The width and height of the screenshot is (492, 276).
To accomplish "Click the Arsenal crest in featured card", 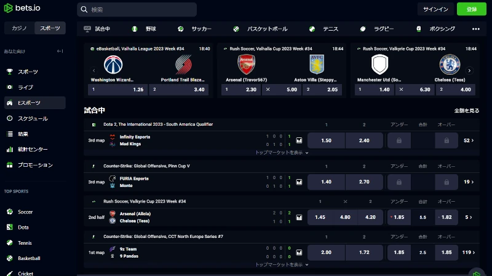I will 247,64.
